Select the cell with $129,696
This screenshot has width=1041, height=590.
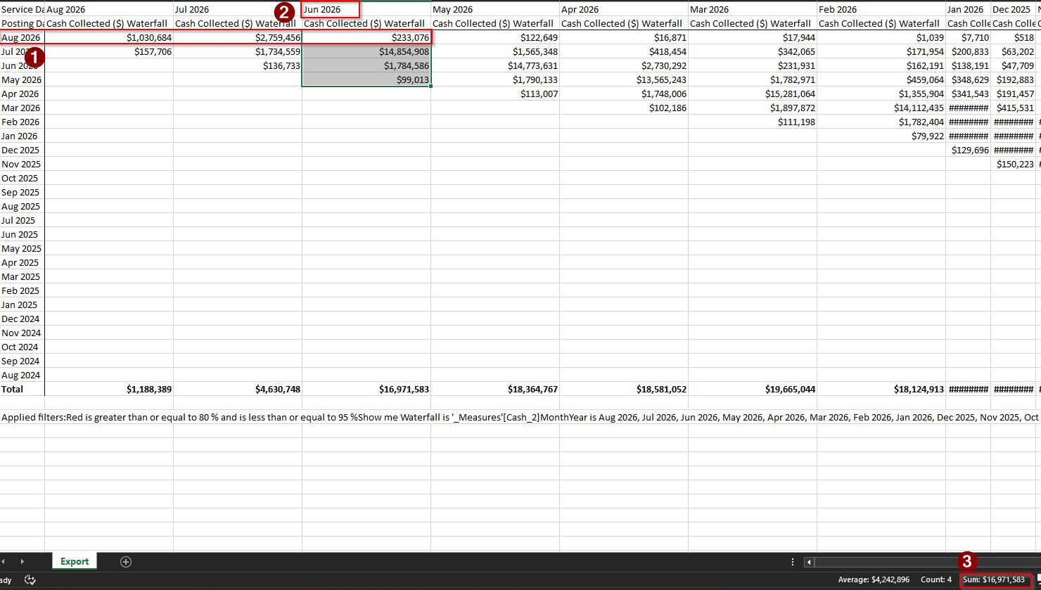[968, 150]
